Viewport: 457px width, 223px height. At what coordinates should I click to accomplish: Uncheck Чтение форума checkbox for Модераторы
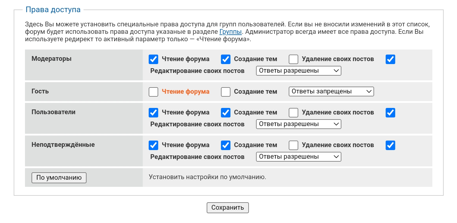tap(153, 59)
